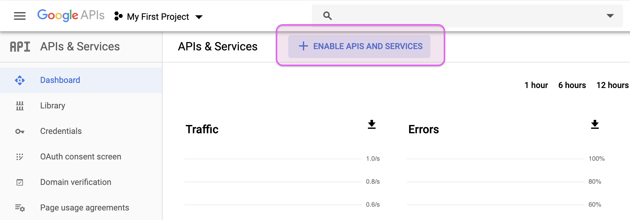Open the hamburger navigation menu
The width and height of the screenshot is (630, 220).
20,16
